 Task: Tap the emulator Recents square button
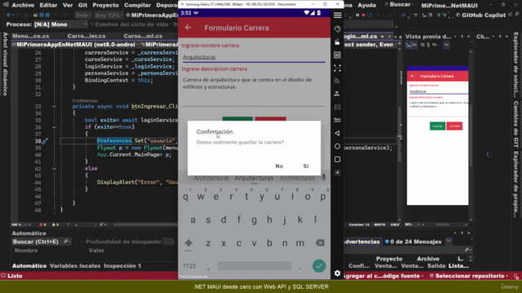point(337,160)
